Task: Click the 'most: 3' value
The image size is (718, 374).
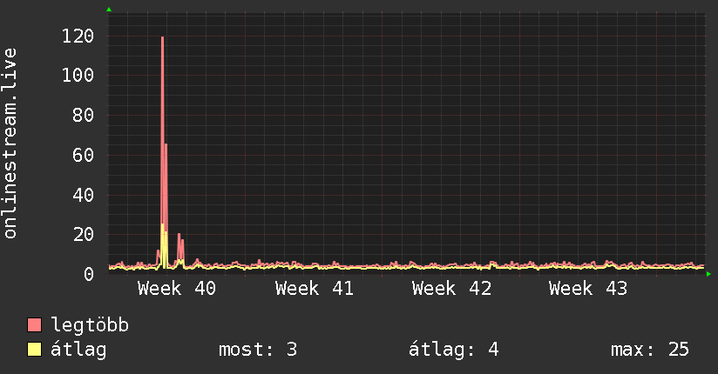Action: (x=258, y=350)
